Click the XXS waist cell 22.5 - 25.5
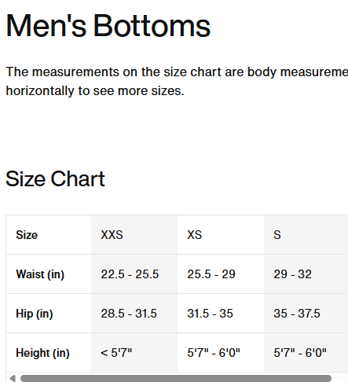Viewport: 348px width, 382px height. tap(134, 274)
